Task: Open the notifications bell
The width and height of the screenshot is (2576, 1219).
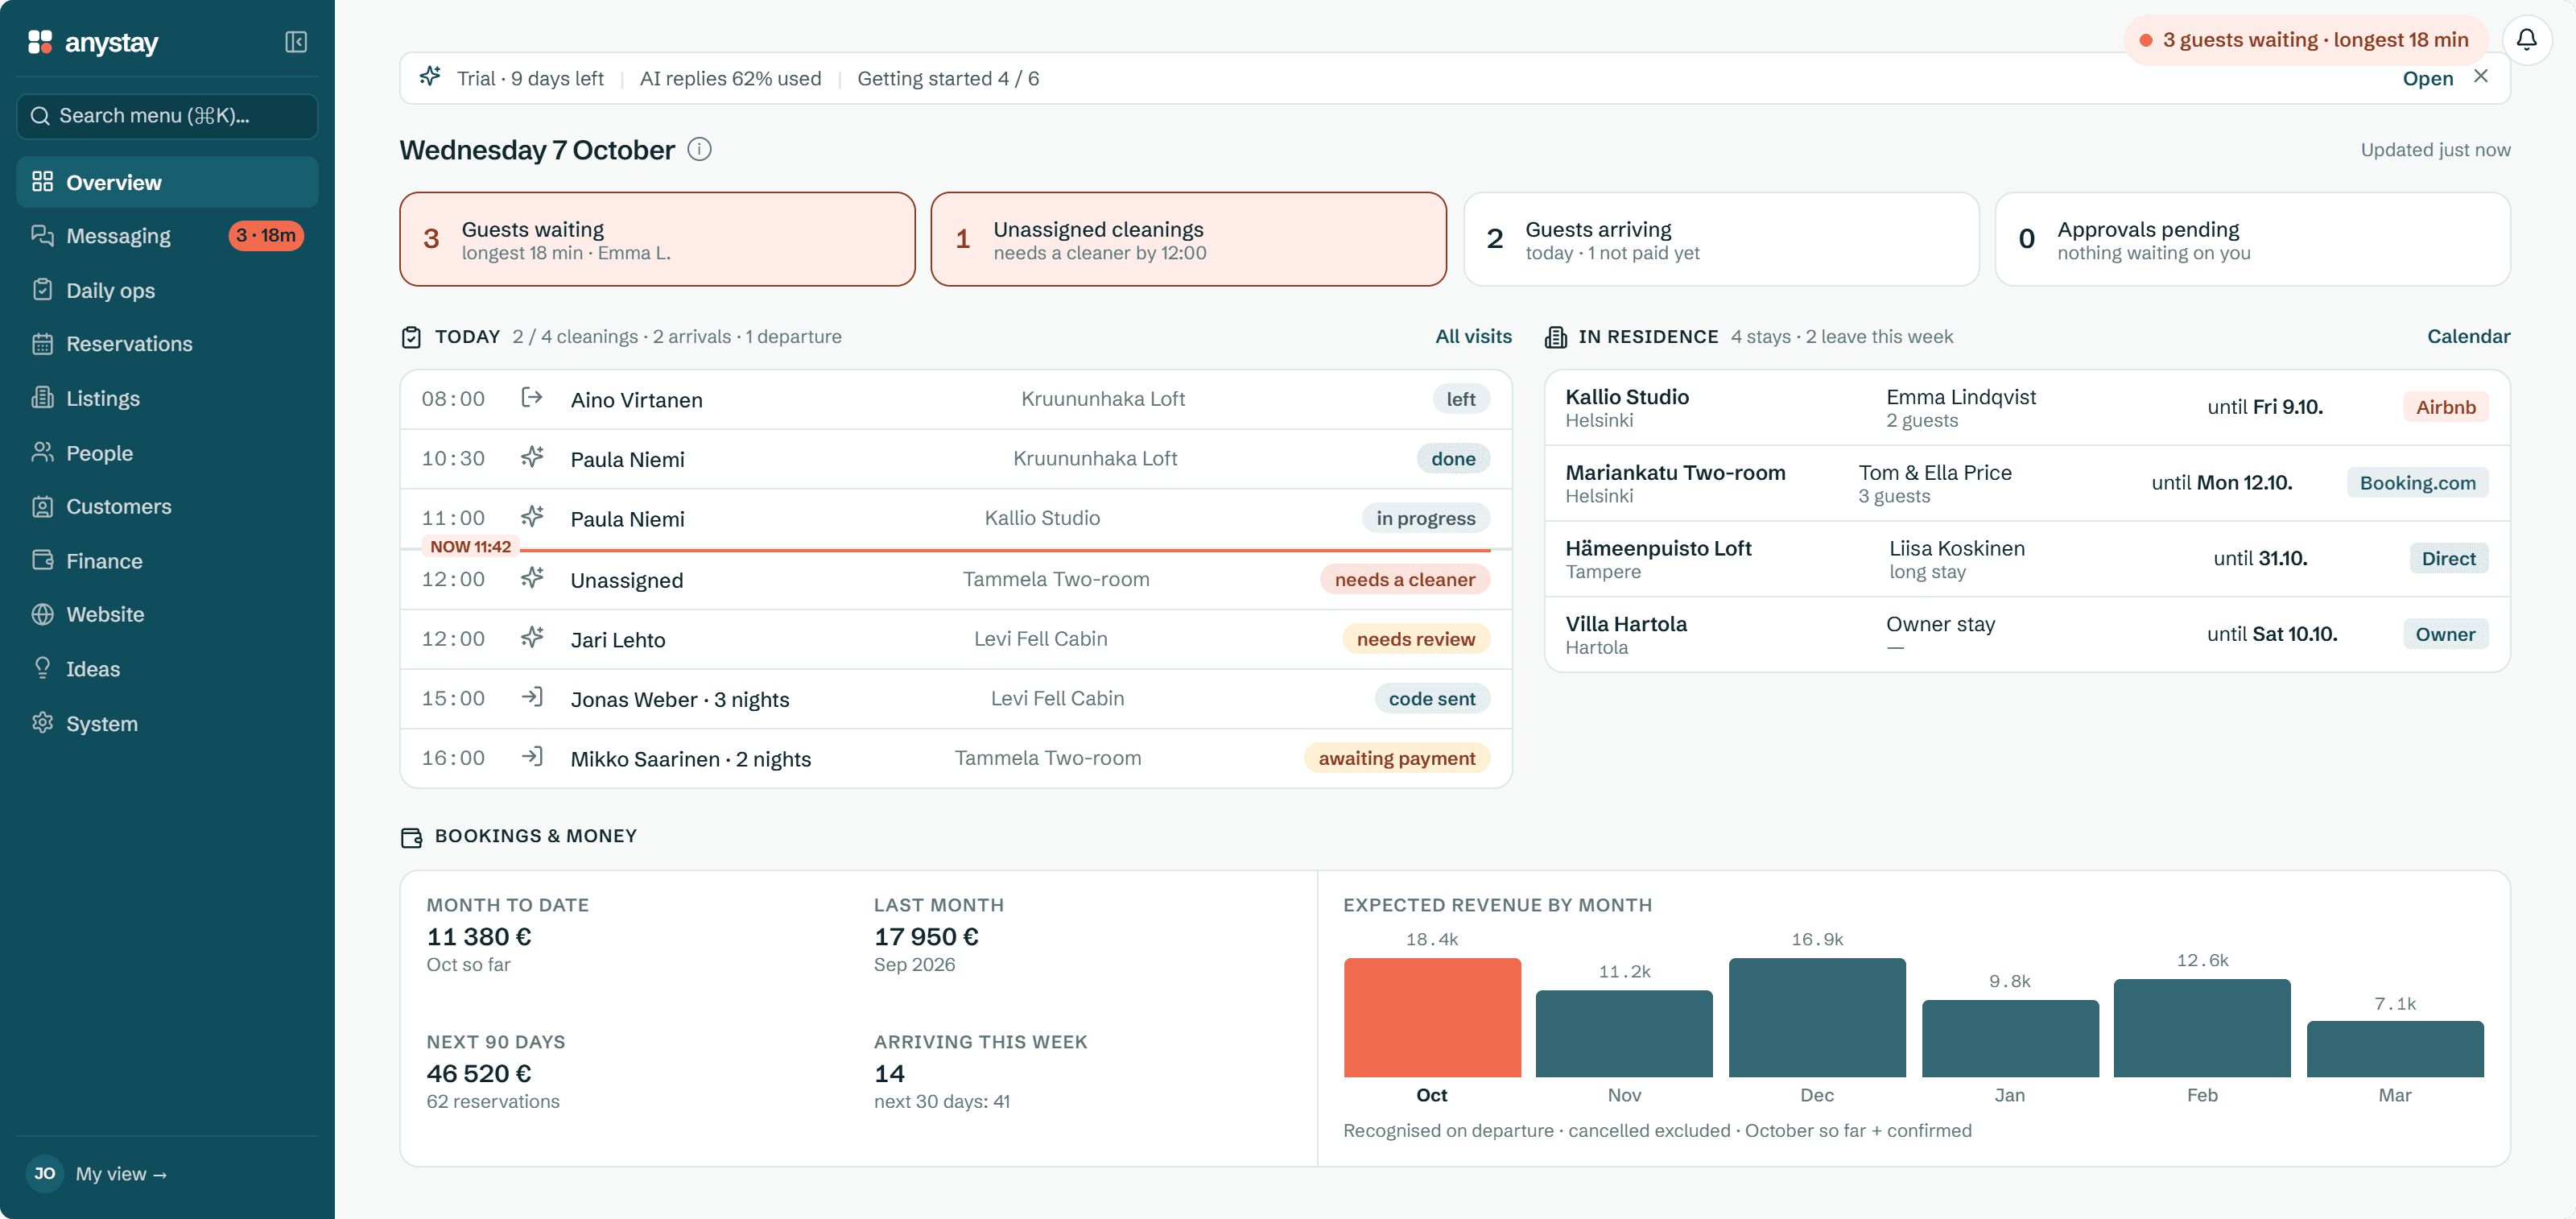Action: pos(2526,40)
